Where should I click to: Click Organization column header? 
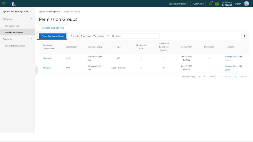point(71,47)
